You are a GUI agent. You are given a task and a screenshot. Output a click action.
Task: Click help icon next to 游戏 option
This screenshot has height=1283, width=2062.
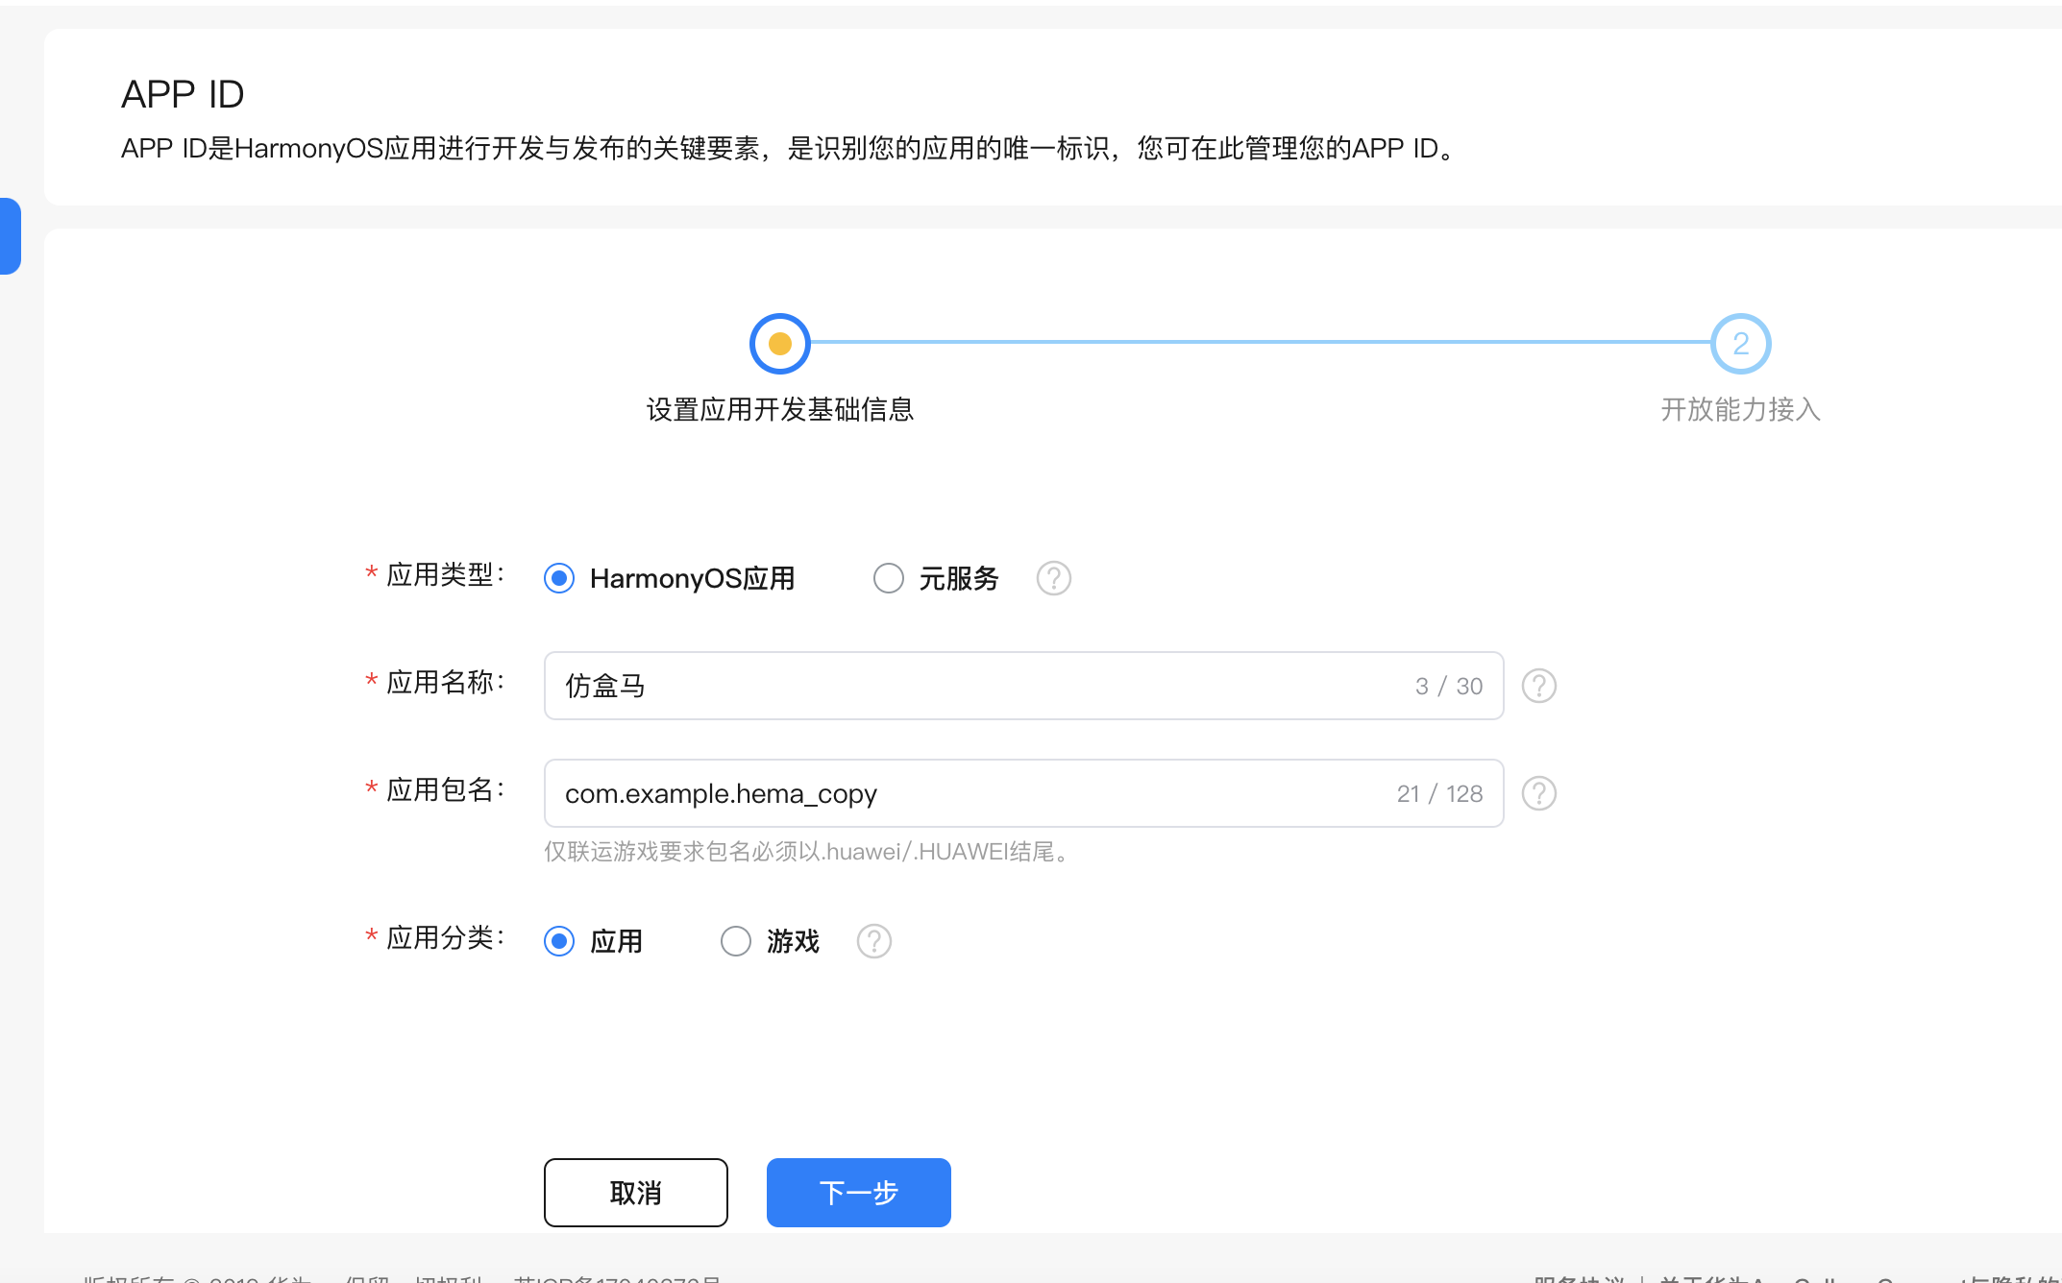pos(873,941)
